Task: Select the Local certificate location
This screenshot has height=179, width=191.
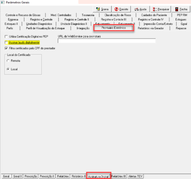Action: pyautogui.click(x=8, y=69)
